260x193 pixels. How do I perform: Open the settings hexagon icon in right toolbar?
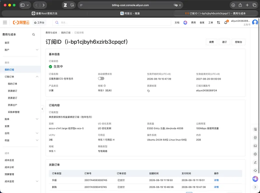[x=255, y=154]
